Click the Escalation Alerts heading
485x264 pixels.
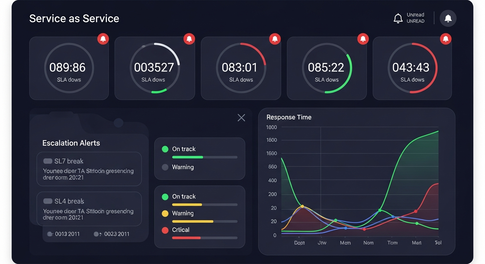click(71, 143)
